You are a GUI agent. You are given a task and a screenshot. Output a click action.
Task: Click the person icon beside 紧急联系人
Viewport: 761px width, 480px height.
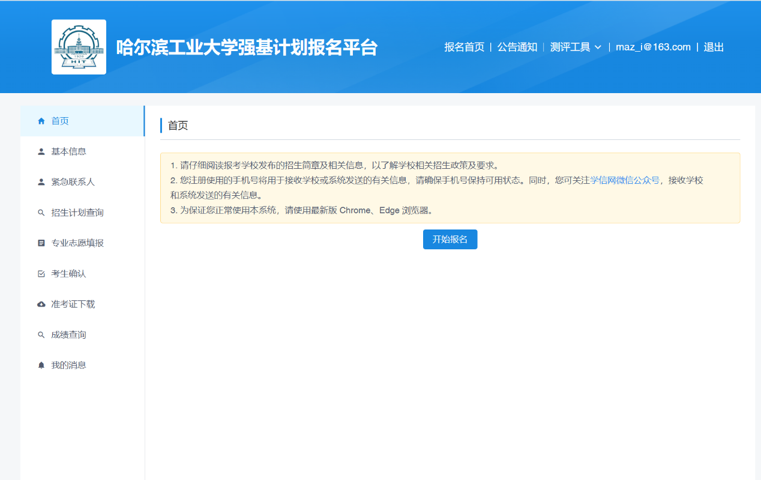[41, 182]
